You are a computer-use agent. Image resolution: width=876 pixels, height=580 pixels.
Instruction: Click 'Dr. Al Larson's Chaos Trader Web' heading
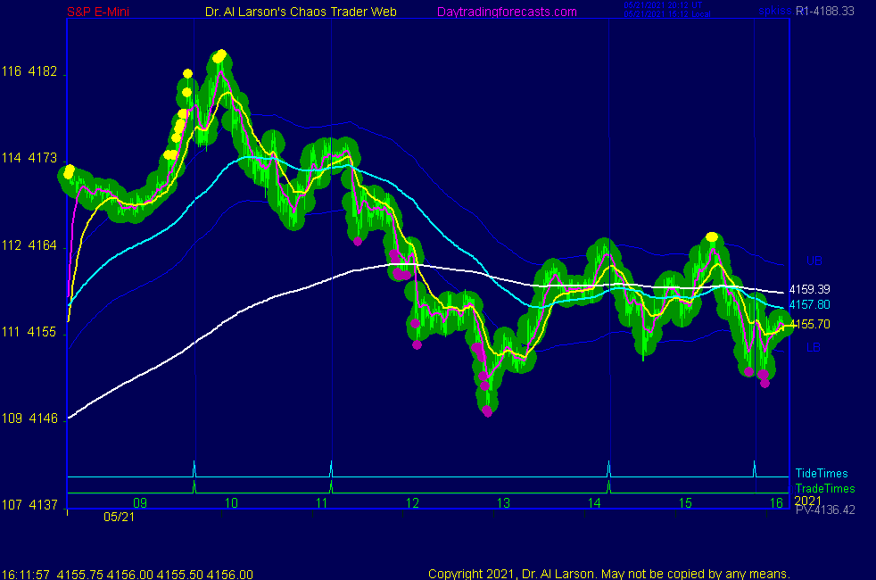[x=301, y=12]
